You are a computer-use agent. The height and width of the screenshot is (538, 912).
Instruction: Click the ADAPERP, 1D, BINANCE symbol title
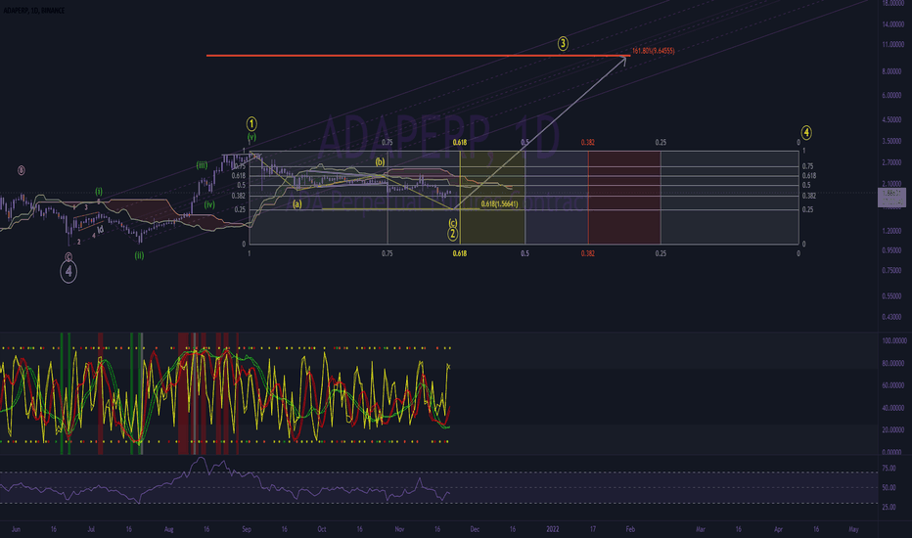coord(33,11)
